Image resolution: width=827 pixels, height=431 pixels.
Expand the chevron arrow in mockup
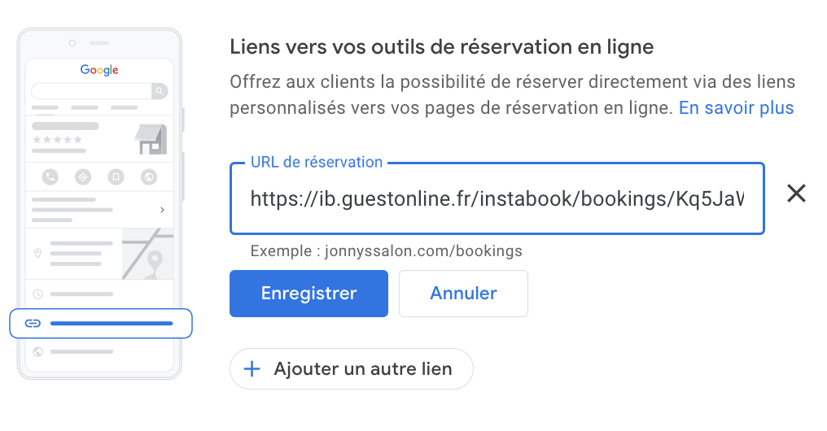(162, 210)
